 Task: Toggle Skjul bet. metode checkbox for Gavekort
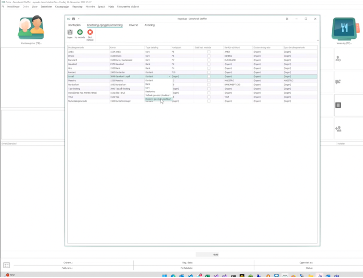(x=209, y=64)
